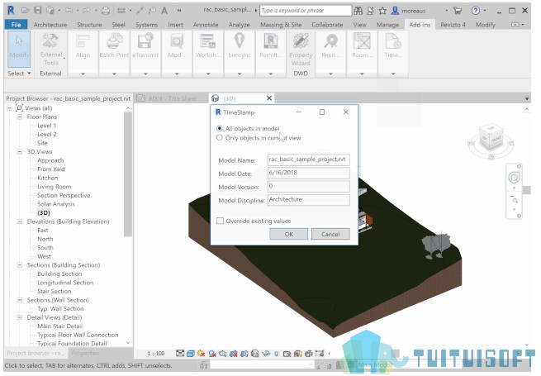Click OK in the TimeStamp dialog

(x=289, y=234)
